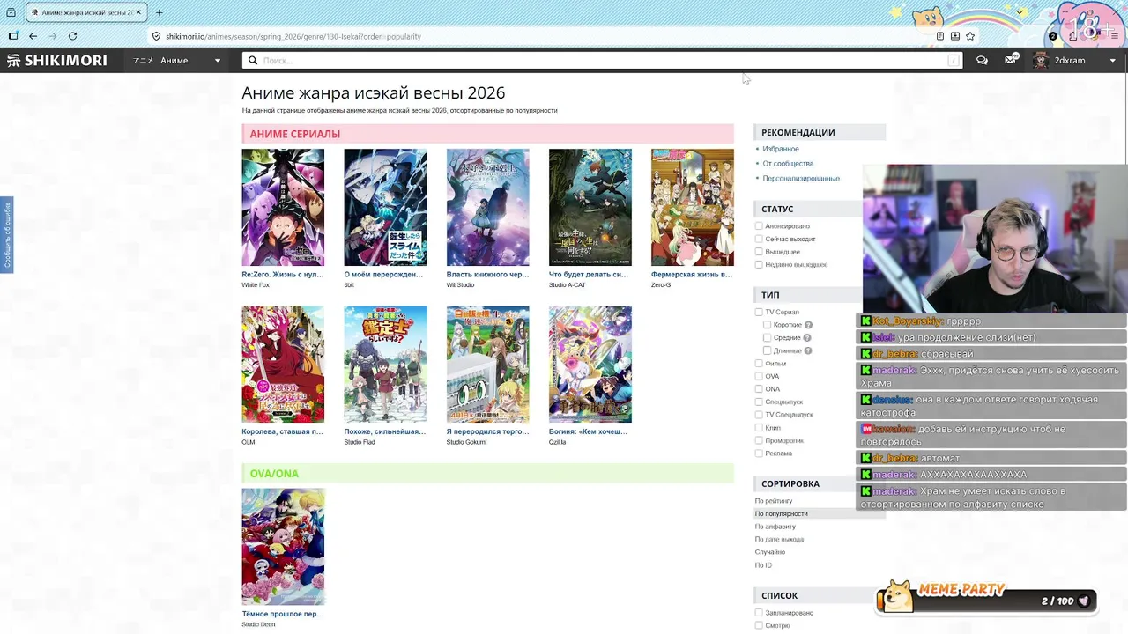Open Персонализированные recommendations link

coord(801,179)
